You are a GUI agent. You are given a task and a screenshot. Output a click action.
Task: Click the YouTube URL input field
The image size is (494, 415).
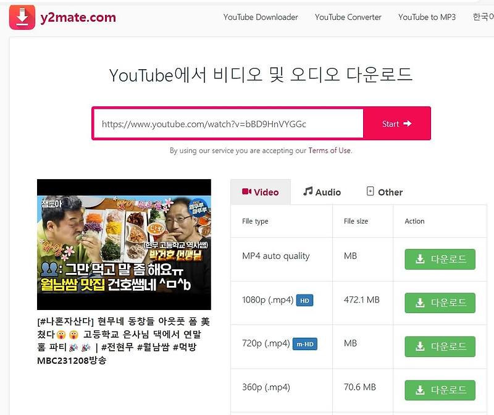[x=228, y=124]
